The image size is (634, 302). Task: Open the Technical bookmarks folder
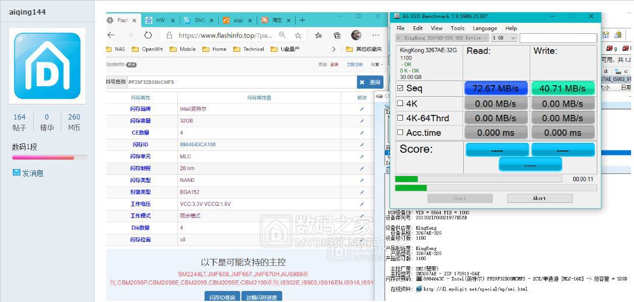point(249,50)
